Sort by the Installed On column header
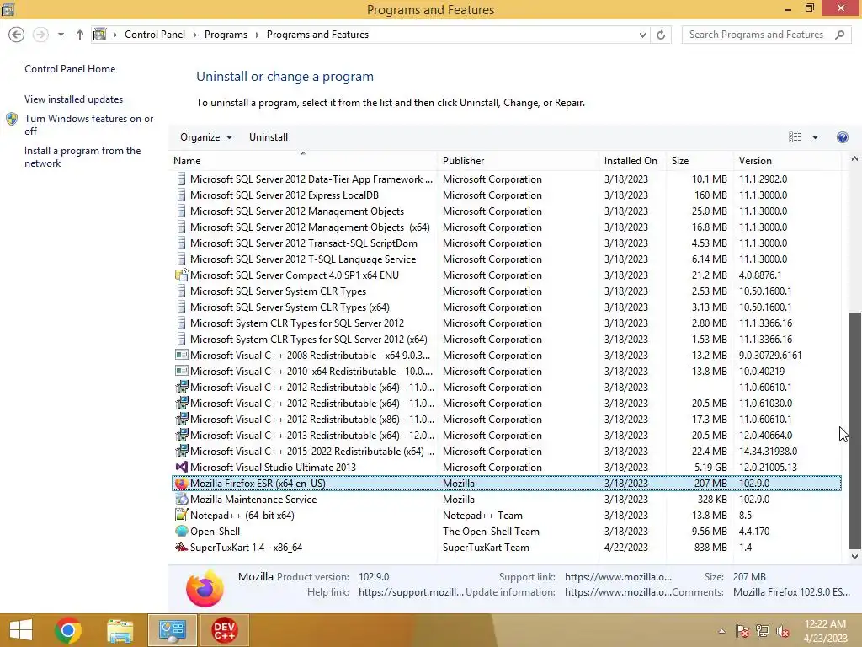The height and width of the screenshot is (647, 862). pyautogui.click(x=631, y=161)
